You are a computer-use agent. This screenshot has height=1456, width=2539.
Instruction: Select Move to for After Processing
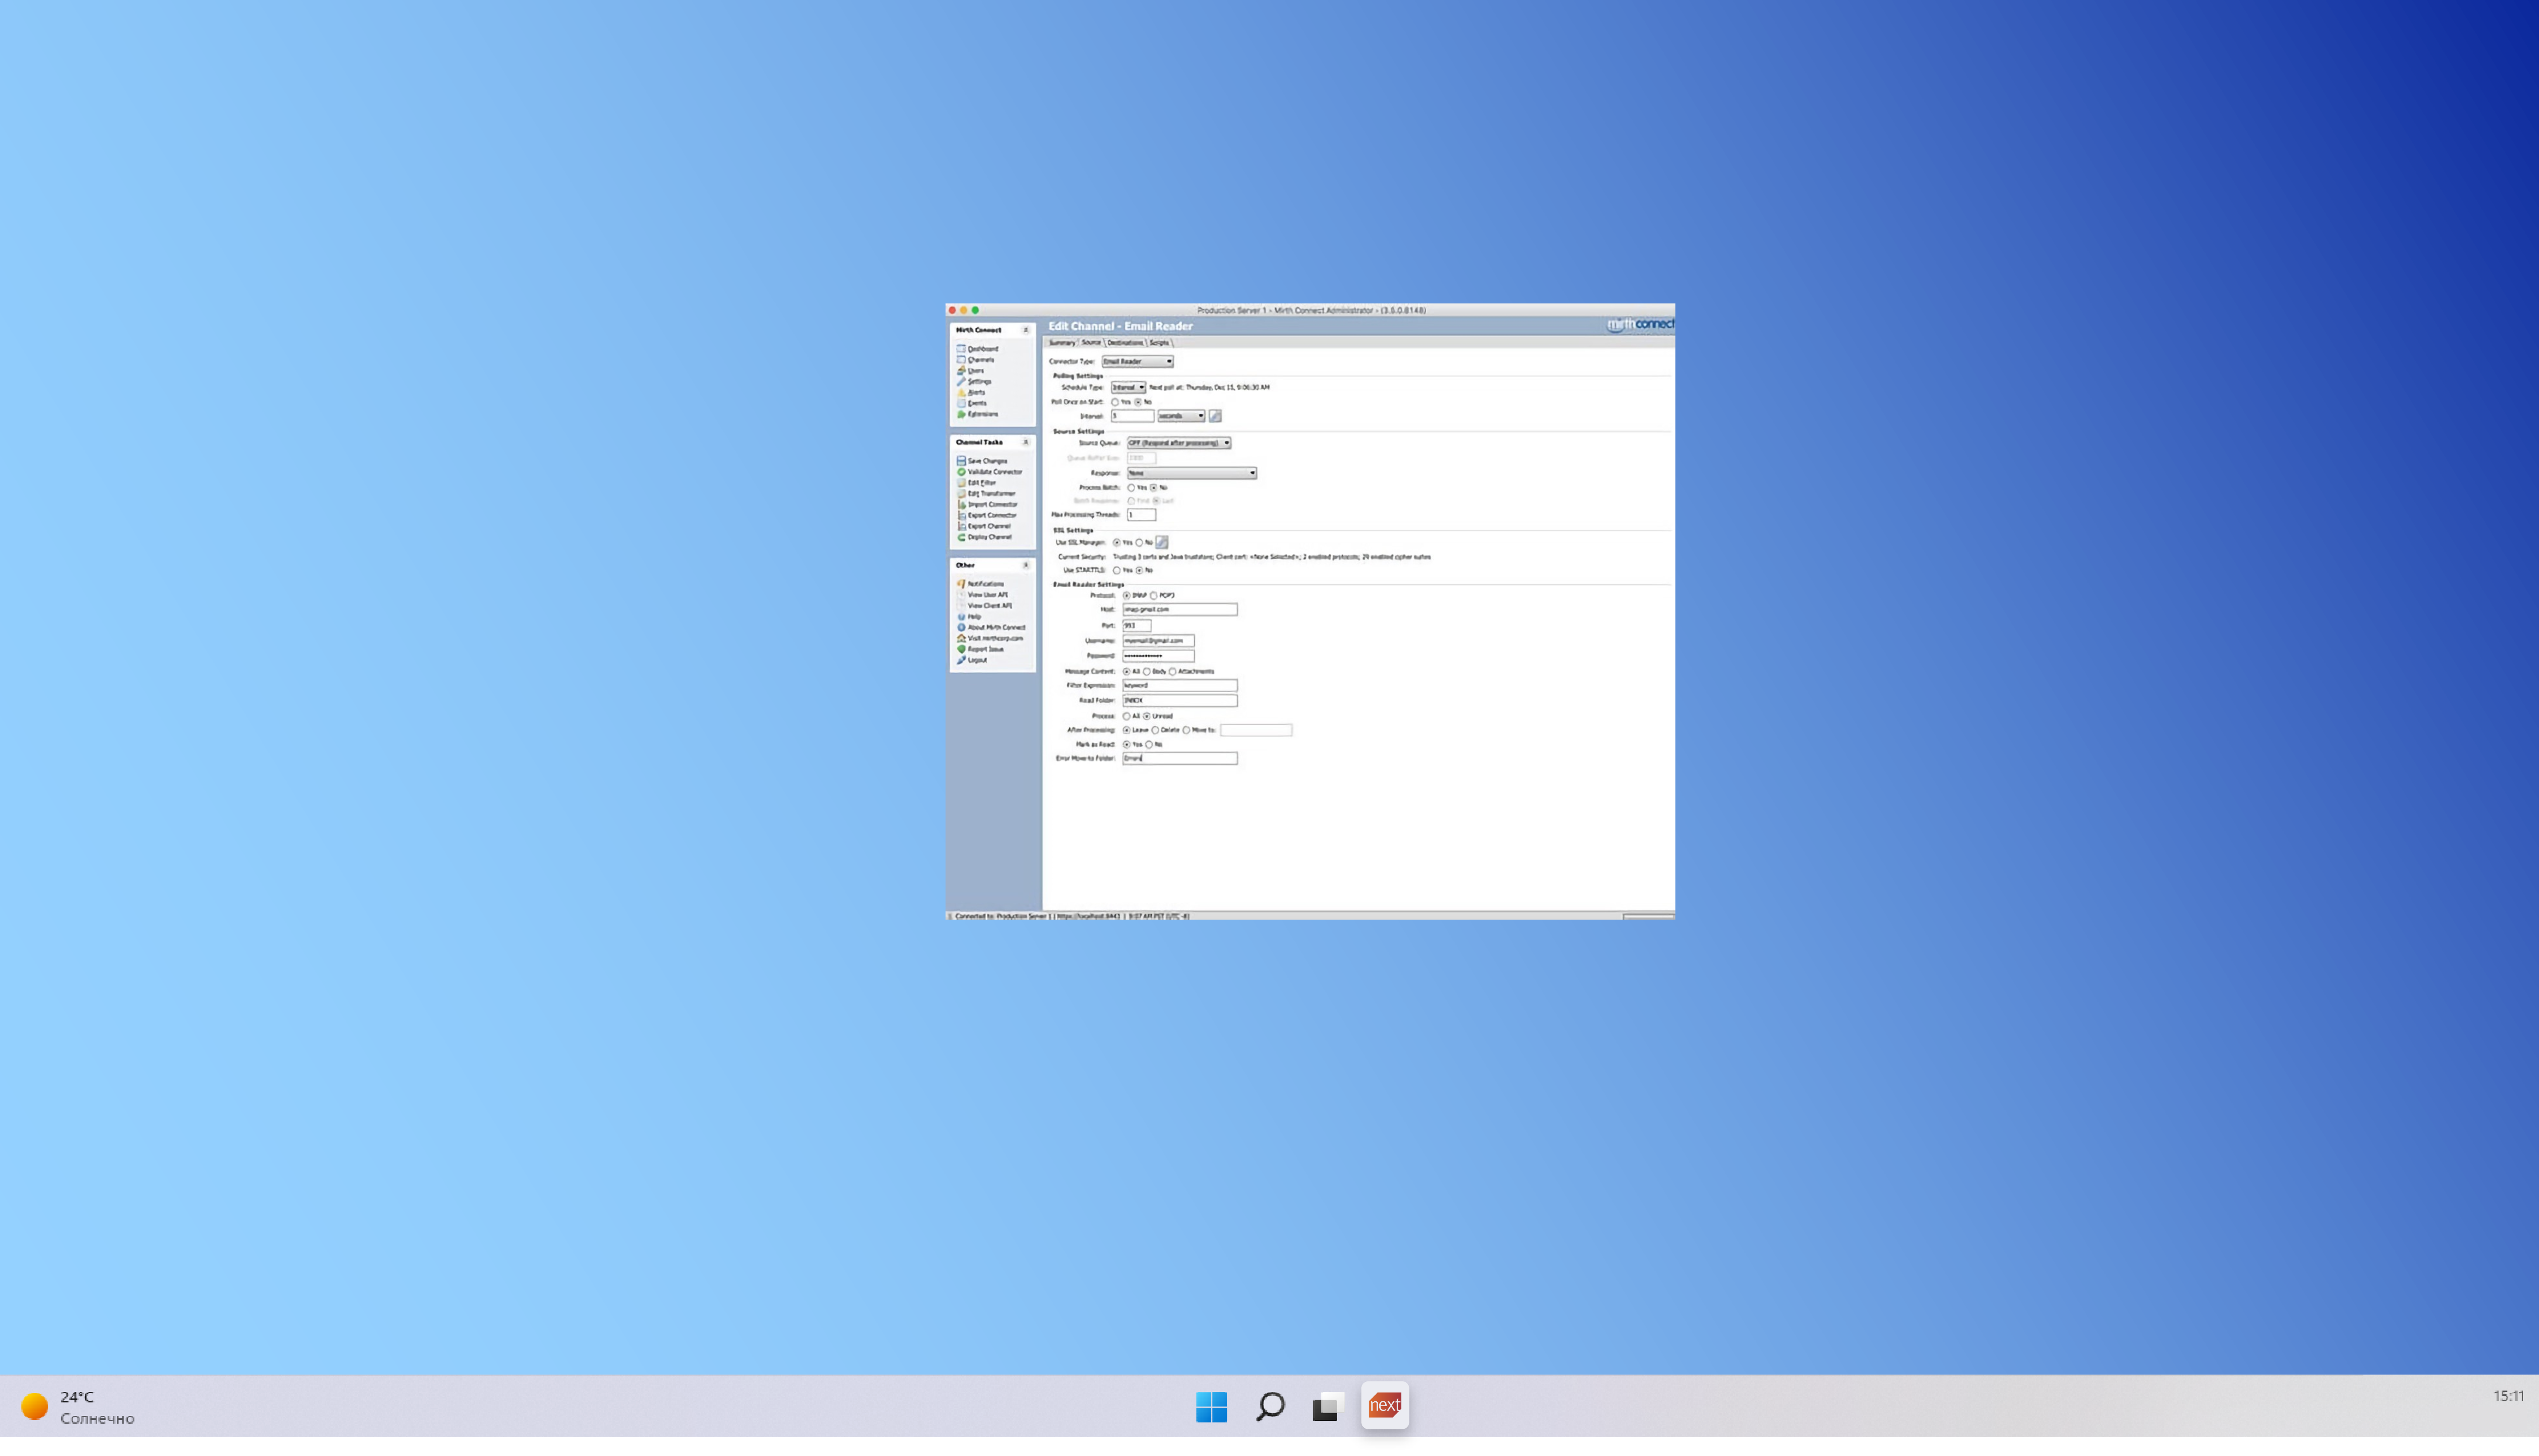click(1187, 730)
